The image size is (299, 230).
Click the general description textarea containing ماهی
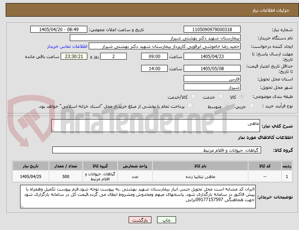click(x=156, y=126)
